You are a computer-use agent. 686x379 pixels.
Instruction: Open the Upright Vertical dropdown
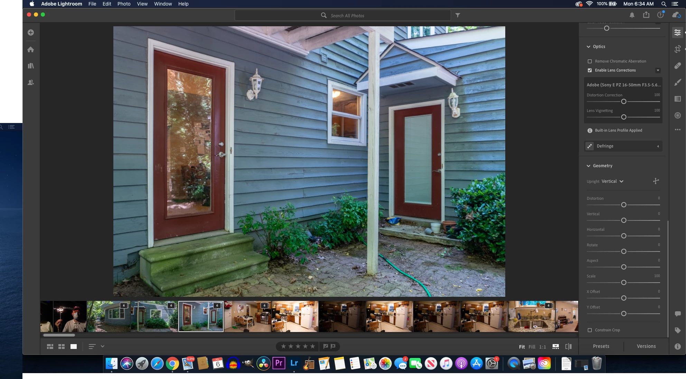612,181
